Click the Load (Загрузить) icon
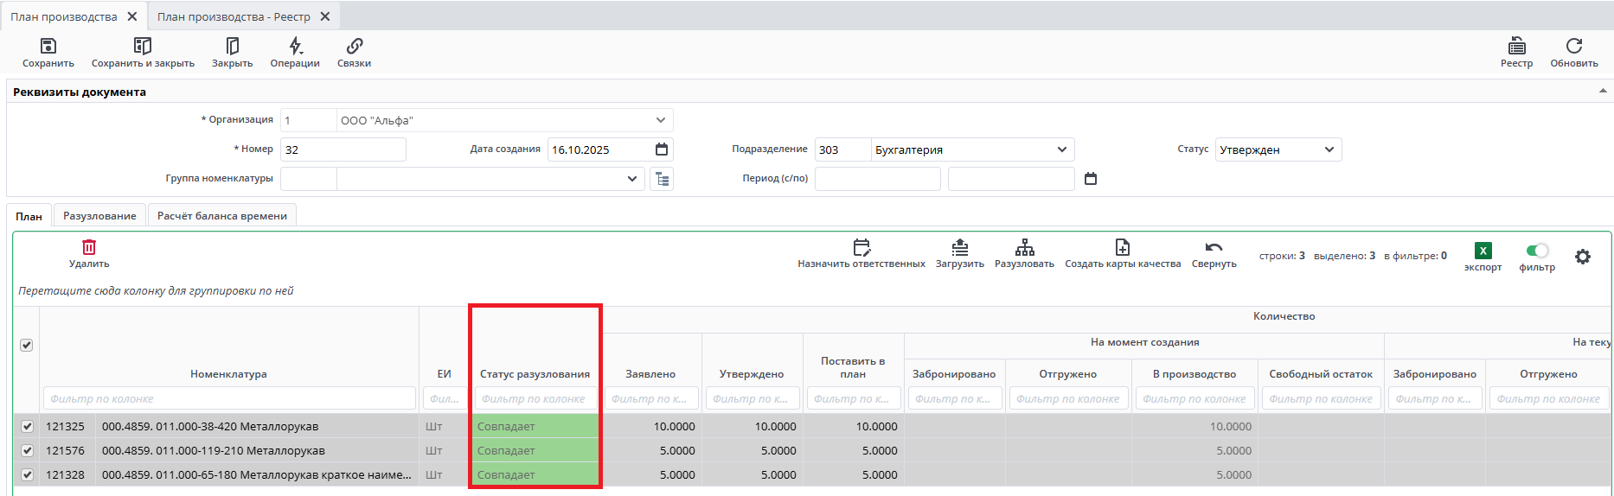1614x496 pixels. point(959,248)
